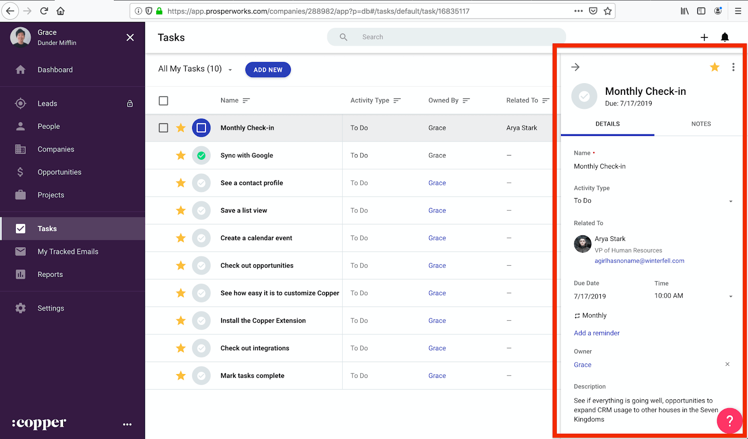Open the three-dot menu in task panel
This screenshot has width=748, height=439.
(x=733, y=67)
